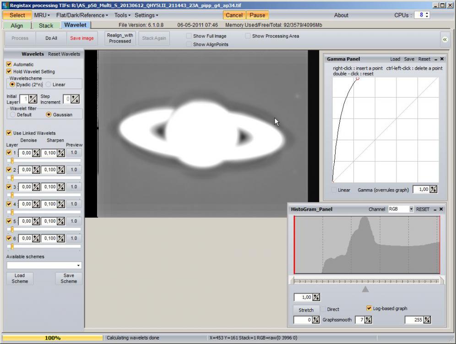Disable wavelet layer 1 checkbox
Image resolution: width=456 pixels, height=344 pixels.
9,153
